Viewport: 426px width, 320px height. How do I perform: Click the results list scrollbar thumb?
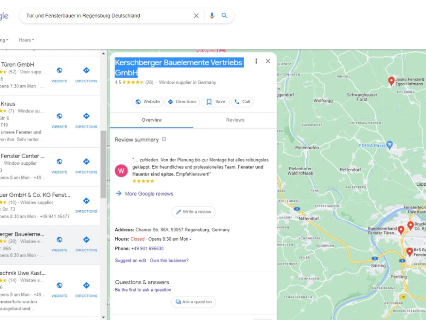103,164
